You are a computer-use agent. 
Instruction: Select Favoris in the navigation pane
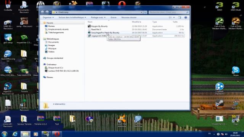coord(50,23)
